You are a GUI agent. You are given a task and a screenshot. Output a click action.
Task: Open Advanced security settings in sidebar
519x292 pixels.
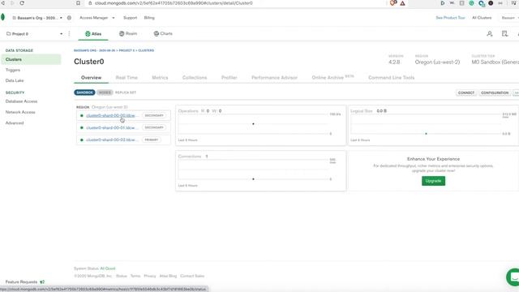coord(15,123)
